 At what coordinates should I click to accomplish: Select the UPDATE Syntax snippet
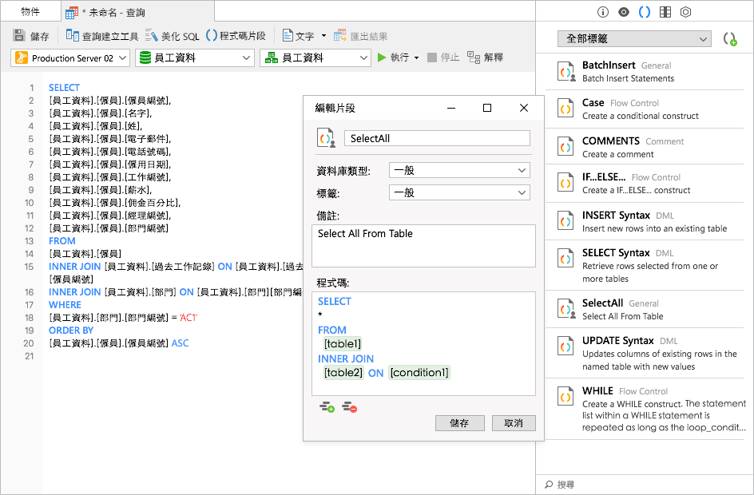click(x=645, y=353)
